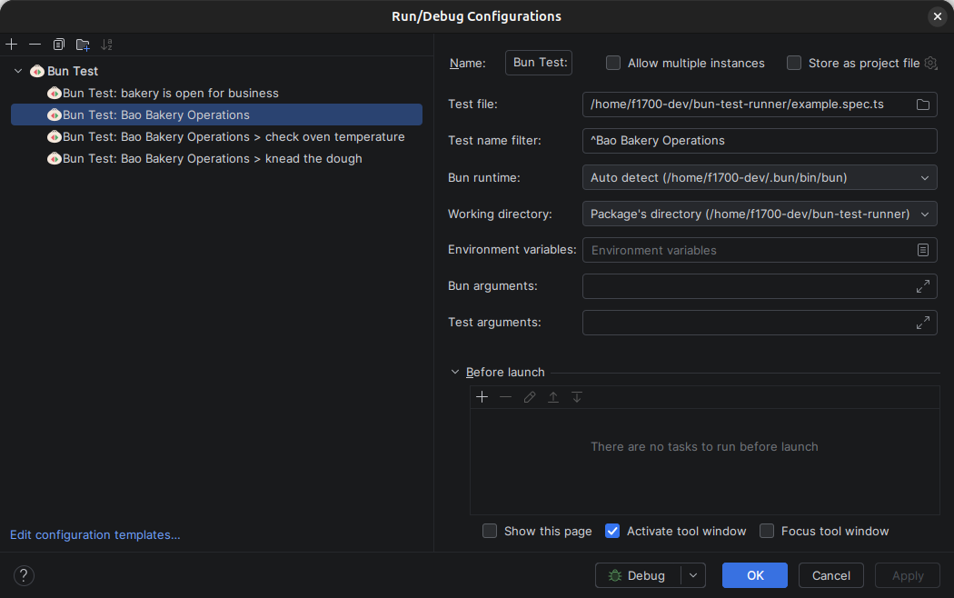Confirm with the OK button

754,575
